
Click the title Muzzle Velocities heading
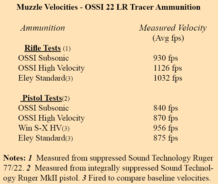[x=109, y=7]
